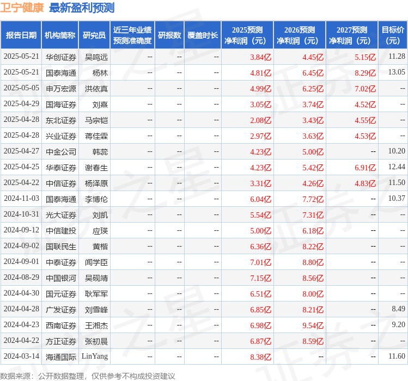Click the 机构简称 column header
Viewport: 408px width, 381px height.
click(x=60, y=35)
